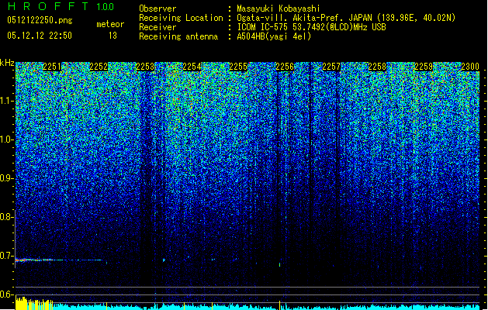Click the 2253 time marker
Image resolution: width=488 pixels, height=310 pixels.
point(145,67)
